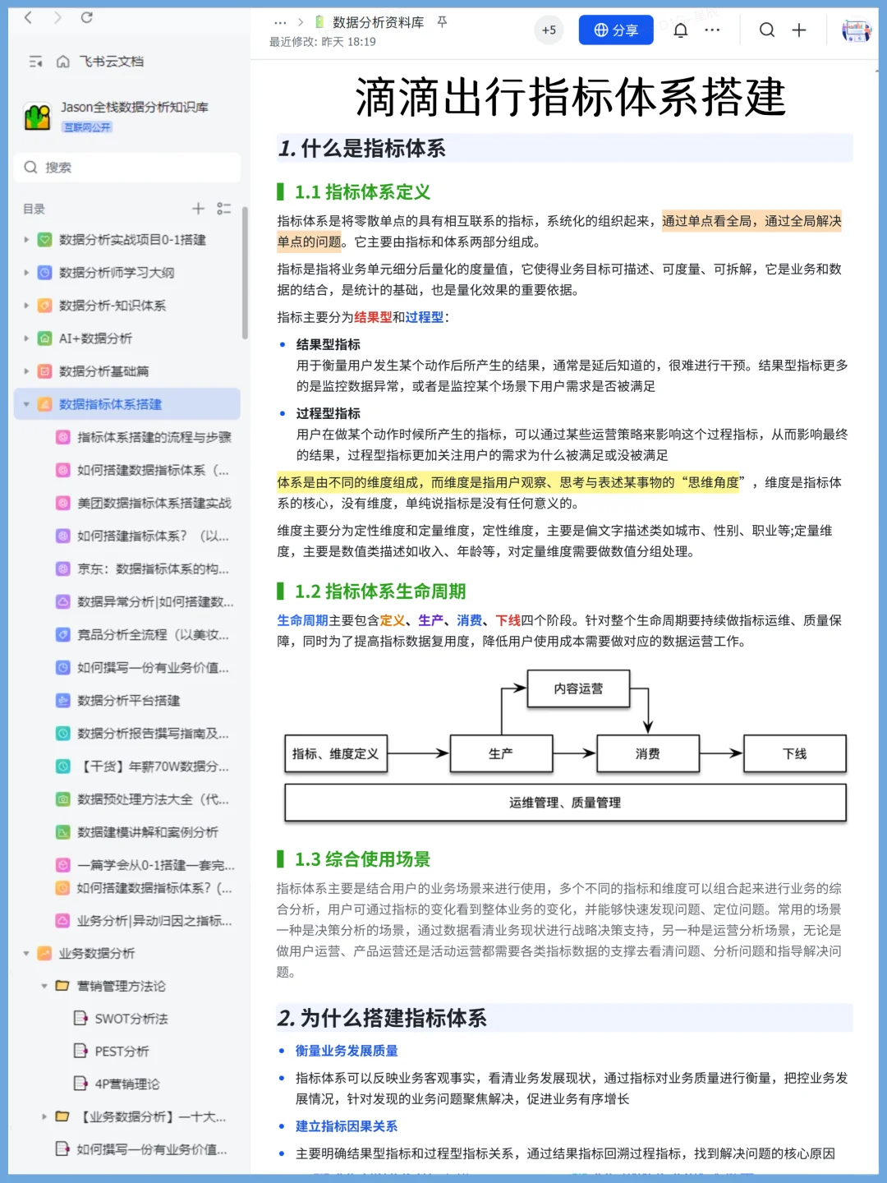Open the outline settings icon next to 目录
This screenshot has width=887, height=1183.
(223, 209)
